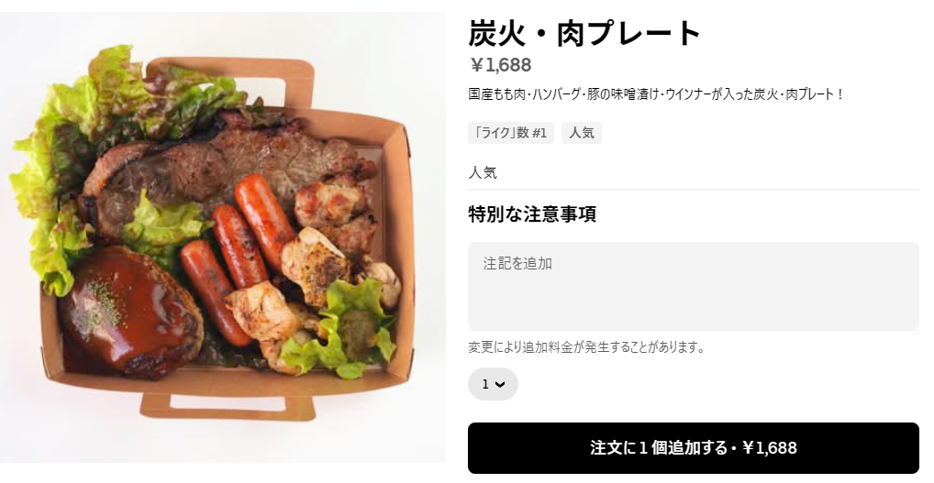The image size is (934, 483).
Task: Focus the 注記を追加 notes text field
Action: 693,285
